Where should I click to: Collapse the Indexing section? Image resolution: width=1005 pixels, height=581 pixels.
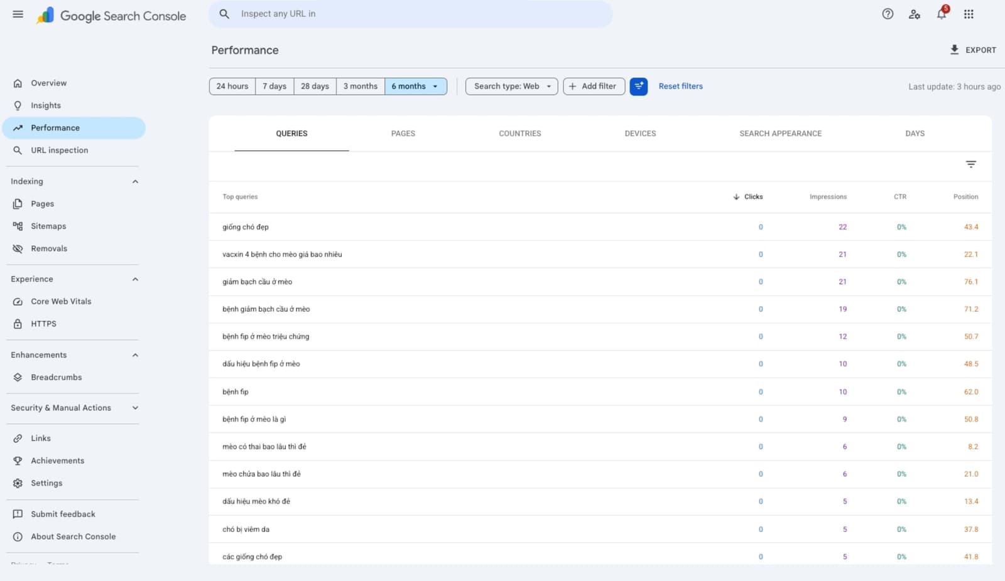(x=135, y=181)
